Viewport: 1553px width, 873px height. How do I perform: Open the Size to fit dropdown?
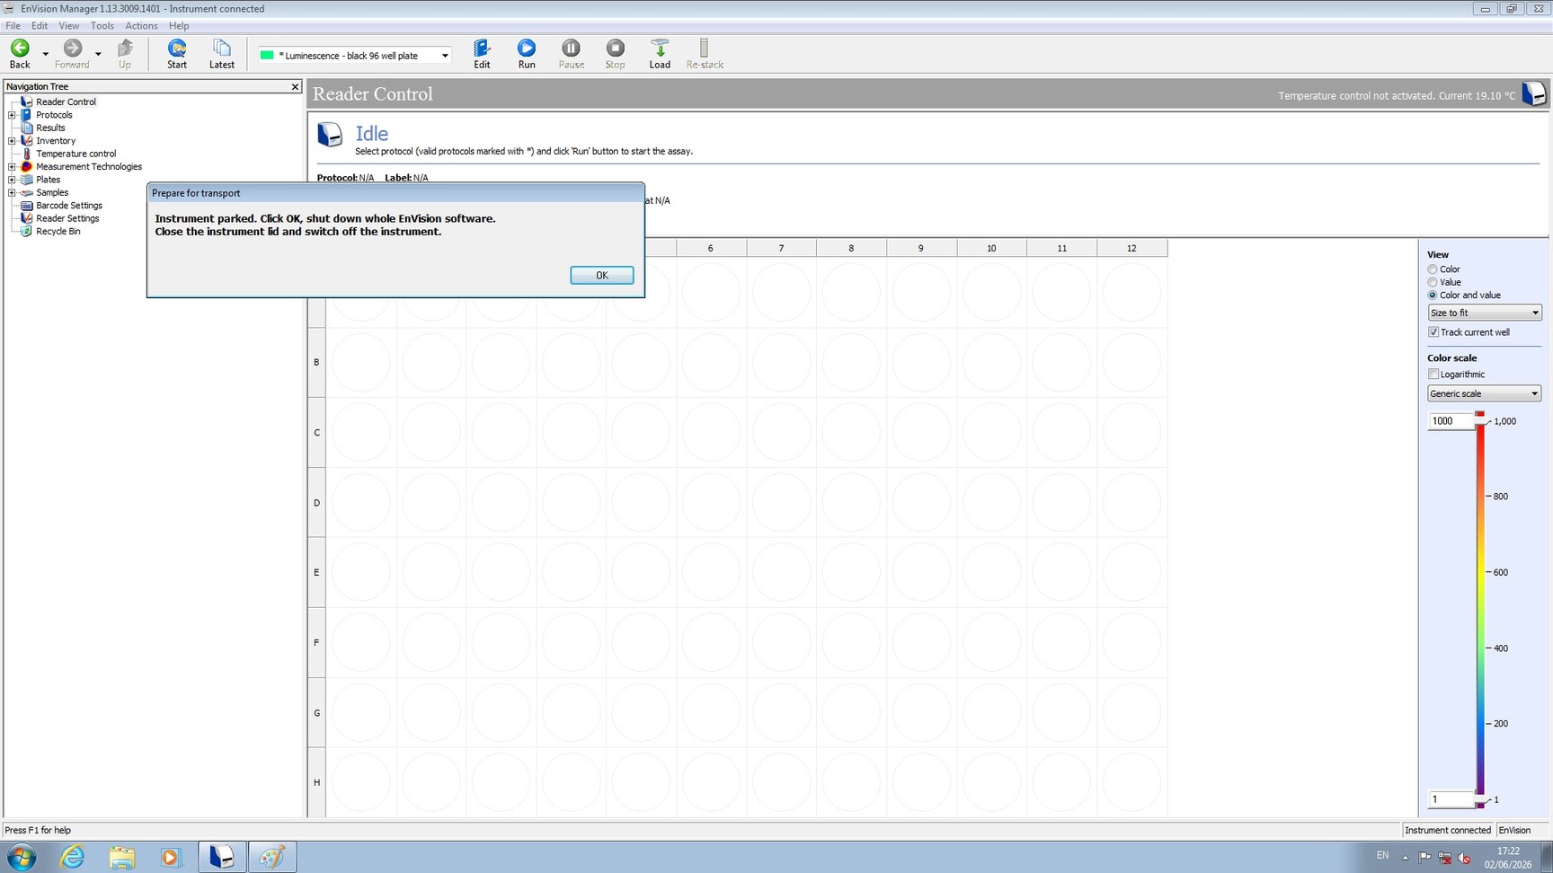point(1485,313)
